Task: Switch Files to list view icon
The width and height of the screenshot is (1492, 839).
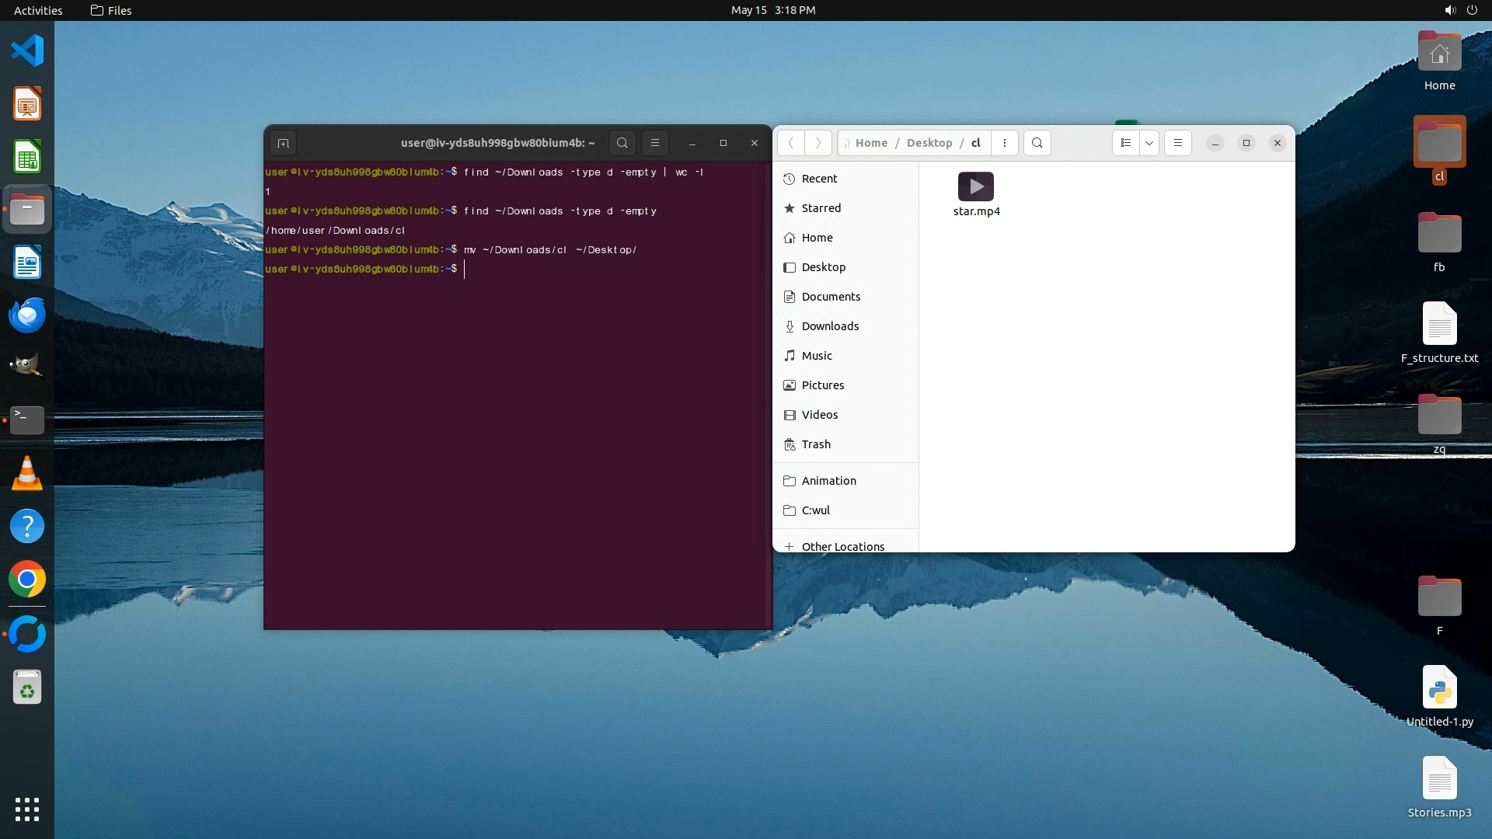Action: point(1125,143)
